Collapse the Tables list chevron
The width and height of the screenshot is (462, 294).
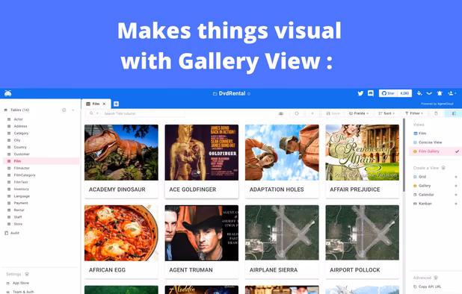[x=73, y=110]
